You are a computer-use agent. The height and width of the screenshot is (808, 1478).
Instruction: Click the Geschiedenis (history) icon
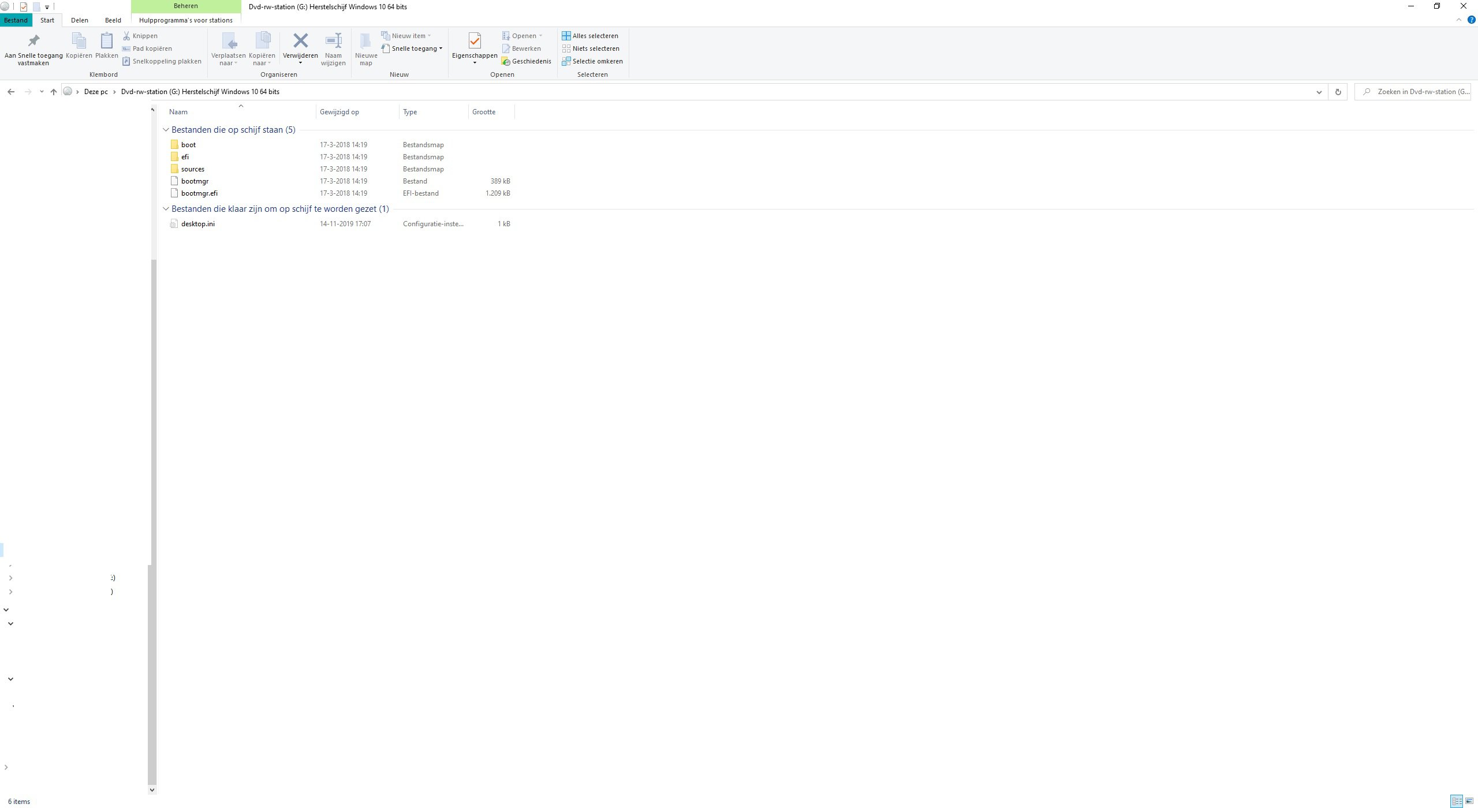506,61
